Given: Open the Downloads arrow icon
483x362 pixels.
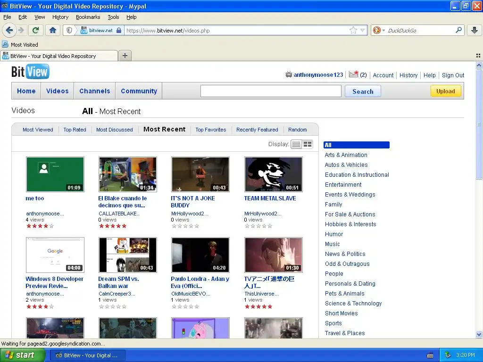Looking at the screenshot, I should click(475, 30).
